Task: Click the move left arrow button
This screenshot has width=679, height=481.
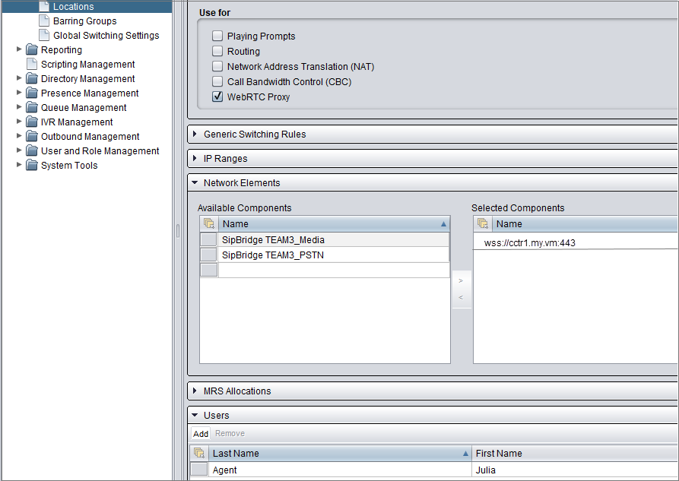Action: point(461,297)
